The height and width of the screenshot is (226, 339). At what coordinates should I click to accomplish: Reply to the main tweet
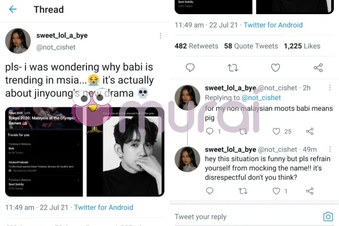[190, 68]
